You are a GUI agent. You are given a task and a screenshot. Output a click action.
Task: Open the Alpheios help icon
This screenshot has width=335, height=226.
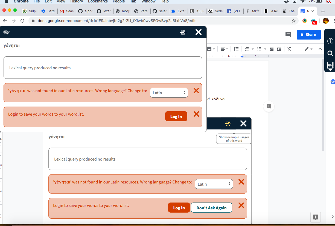point(330,41)
